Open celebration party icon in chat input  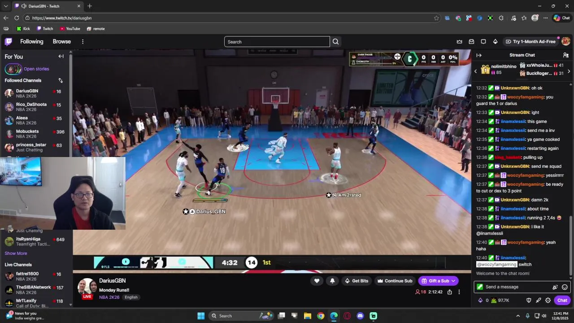(x=555, y=287)
